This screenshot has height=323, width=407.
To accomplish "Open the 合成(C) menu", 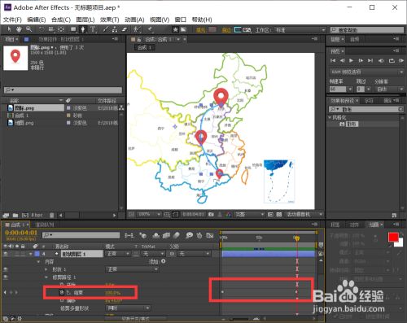I will point(61,20).
